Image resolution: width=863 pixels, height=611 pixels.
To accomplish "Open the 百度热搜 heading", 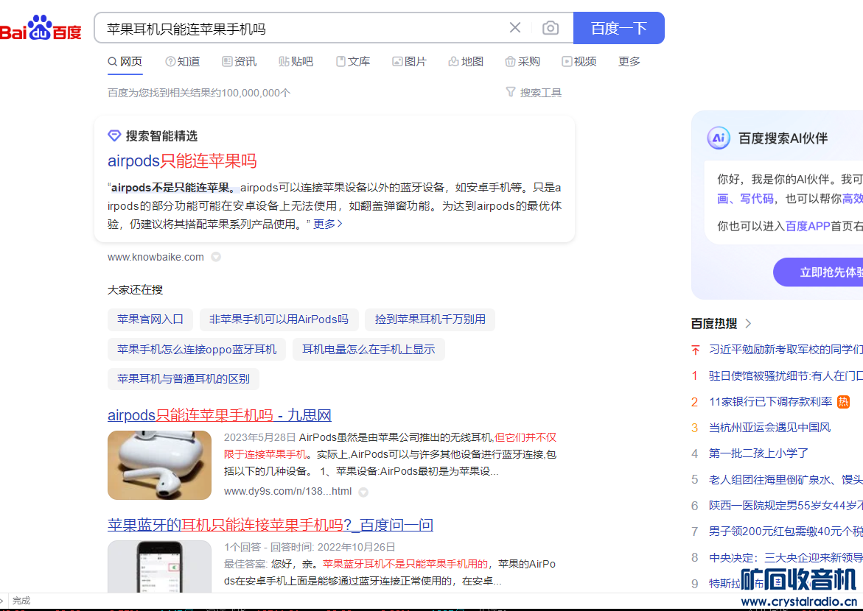I will tap(714, 323).
